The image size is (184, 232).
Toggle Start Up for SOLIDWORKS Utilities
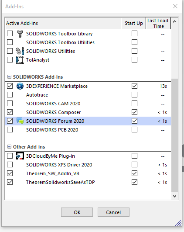coord(134,51)
